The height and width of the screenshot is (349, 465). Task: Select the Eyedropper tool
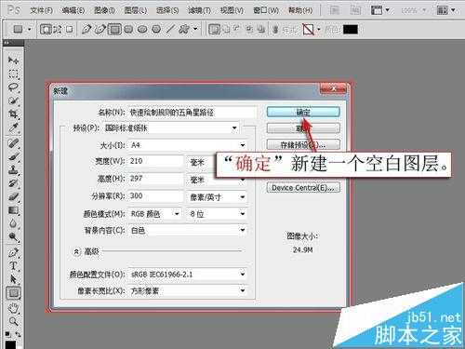13,128
